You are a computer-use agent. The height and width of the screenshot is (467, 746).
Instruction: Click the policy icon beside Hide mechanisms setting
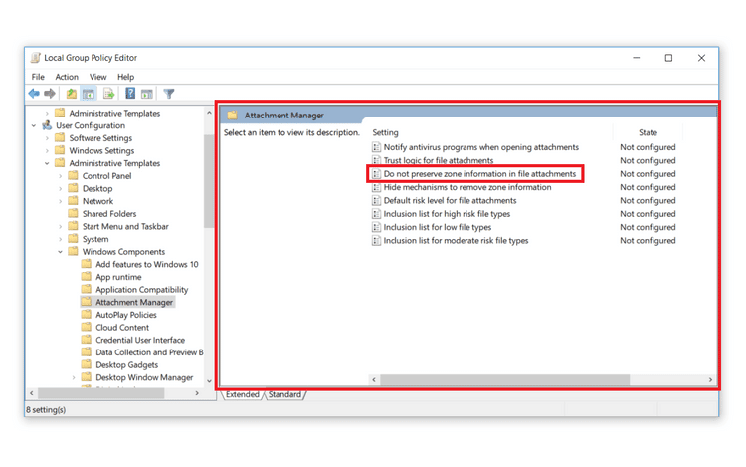click(376, 187)
